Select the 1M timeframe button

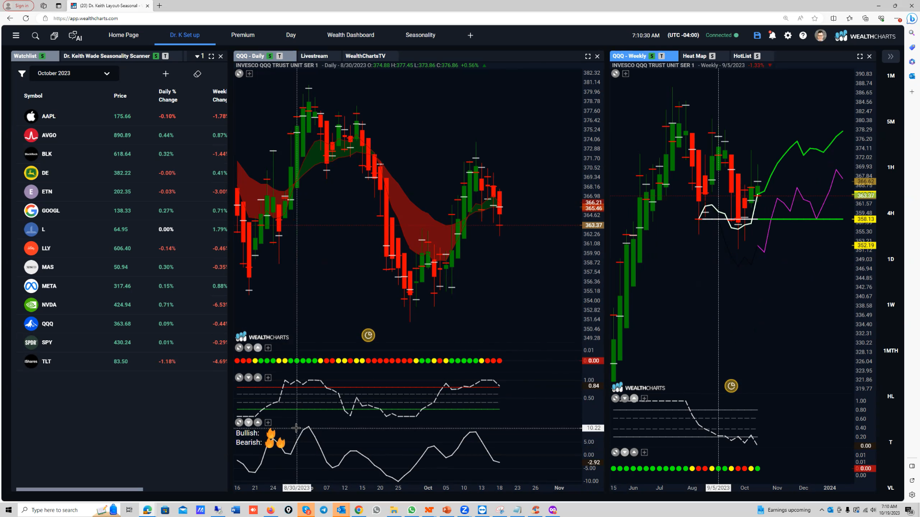point(891,76)
